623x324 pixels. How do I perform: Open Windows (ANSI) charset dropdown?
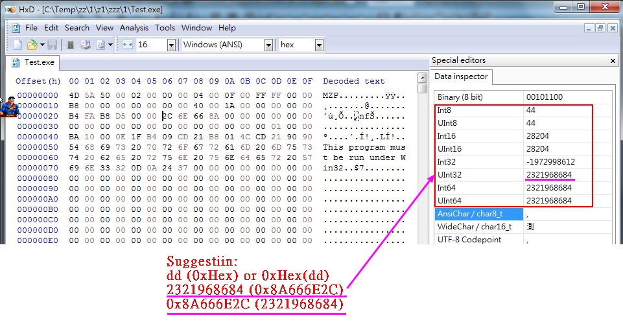click(268, 45)
